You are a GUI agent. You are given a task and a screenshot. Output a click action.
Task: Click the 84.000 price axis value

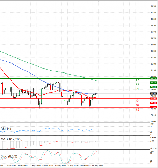(x=154, y=44)
